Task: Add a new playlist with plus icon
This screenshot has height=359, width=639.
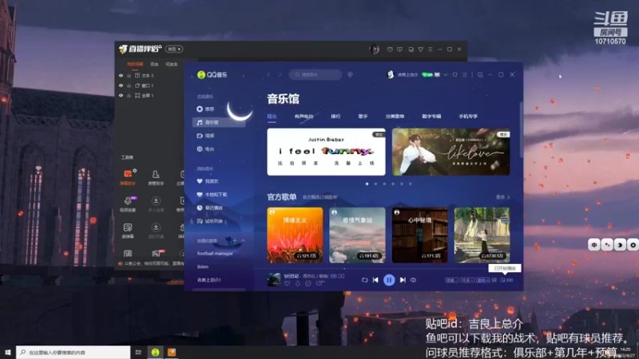Action: [234, 241]
